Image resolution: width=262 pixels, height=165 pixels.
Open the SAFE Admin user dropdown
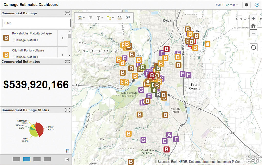pyautogui.click(x=227, y=5)
